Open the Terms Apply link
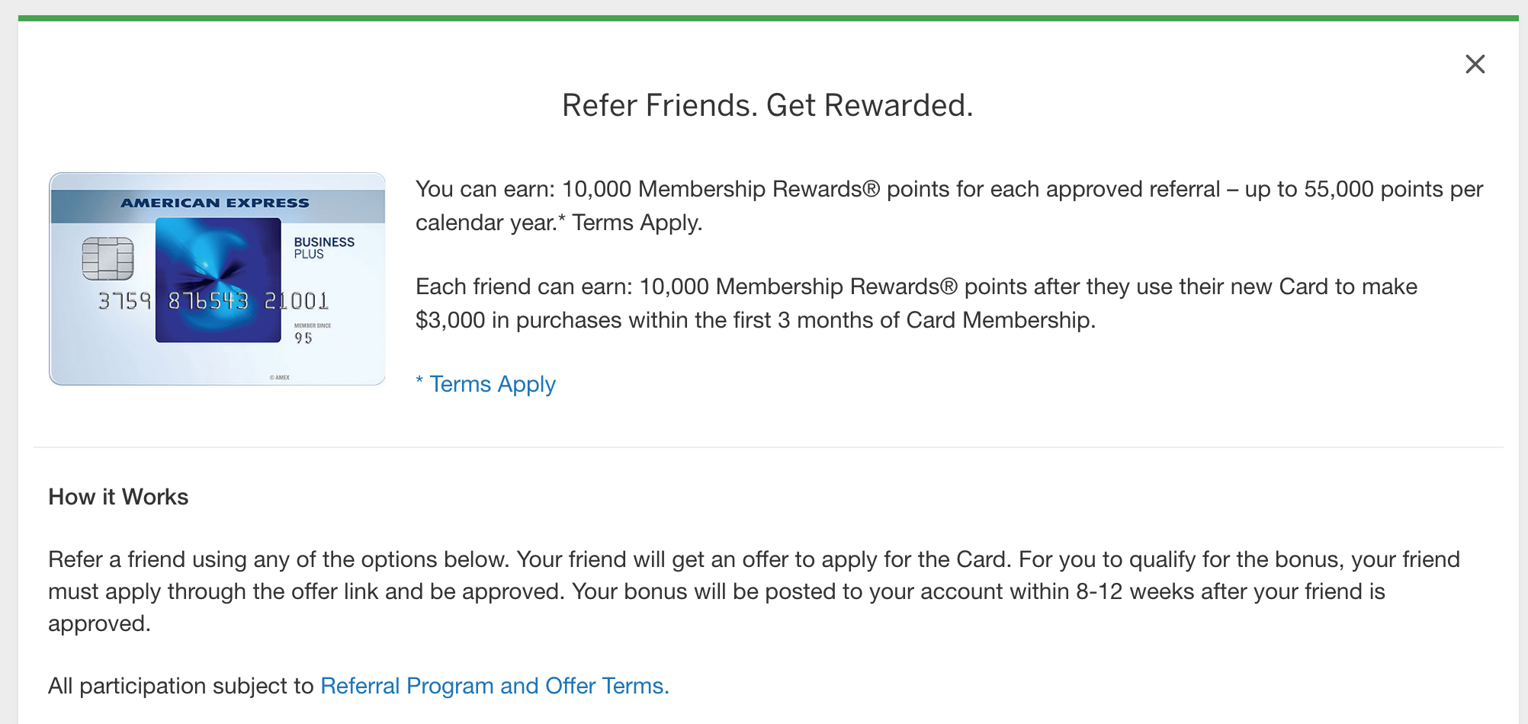 pyautogui.click(x=486, y=384)
